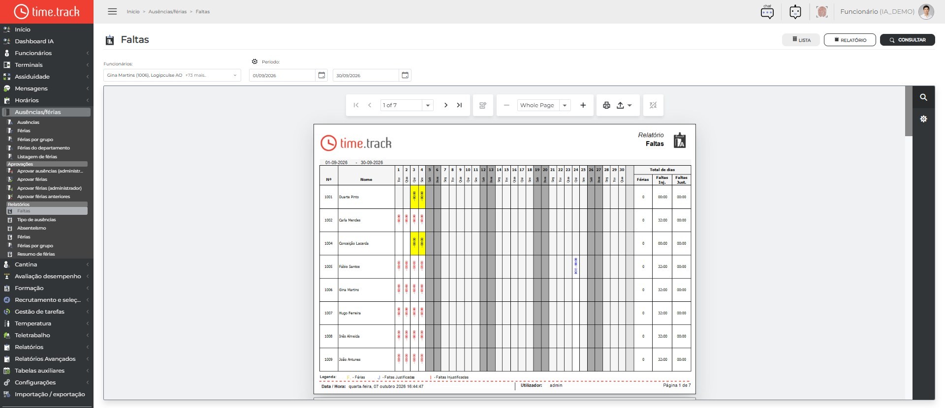Open Listagem de férias in sidebar

pos(37,157)
